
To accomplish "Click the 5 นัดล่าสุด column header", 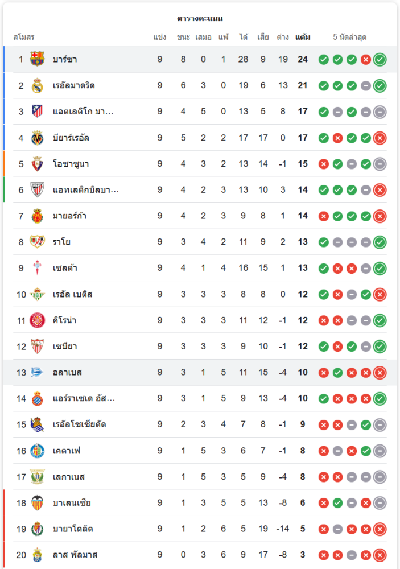I will pyautogui.click(x=350, y=37).
